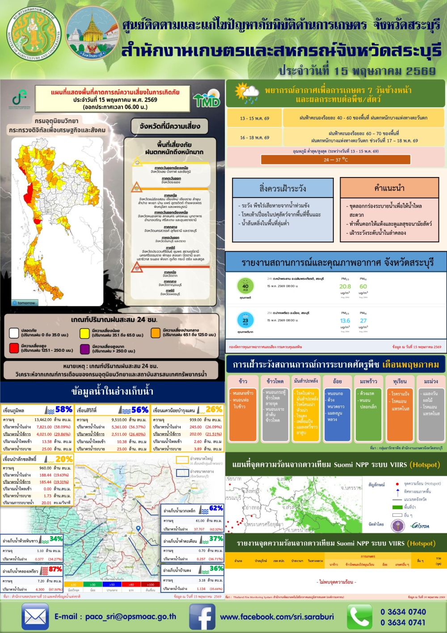Click the Ministry of Agriculture and Cooperatives seal

click(34, 34)
